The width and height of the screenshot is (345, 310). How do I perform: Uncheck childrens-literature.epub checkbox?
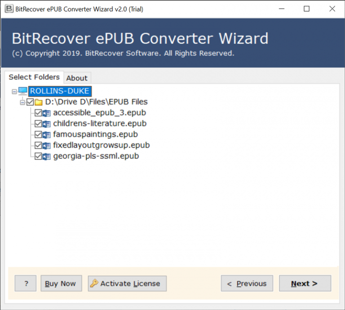pos(38,124)
